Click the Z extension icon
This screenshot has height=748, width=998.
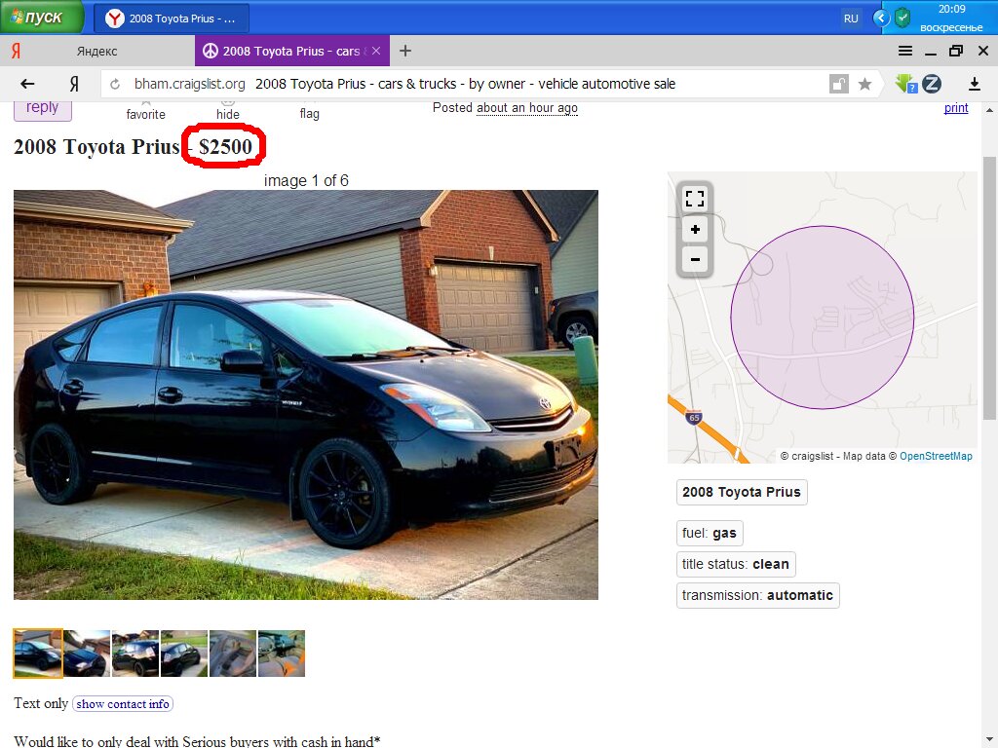point(932,84)
